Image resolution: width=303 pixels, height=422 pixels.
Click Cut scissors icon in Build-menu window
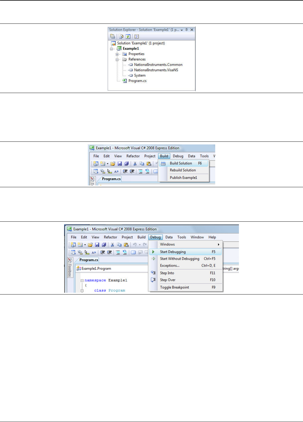pyautogui.click(x=135, y=163)
